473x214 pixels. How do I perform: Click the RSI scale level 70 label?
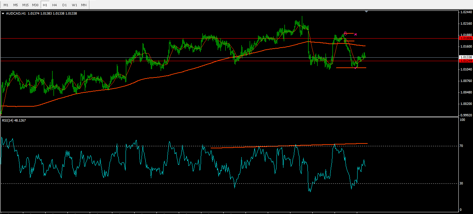[461, 146]
